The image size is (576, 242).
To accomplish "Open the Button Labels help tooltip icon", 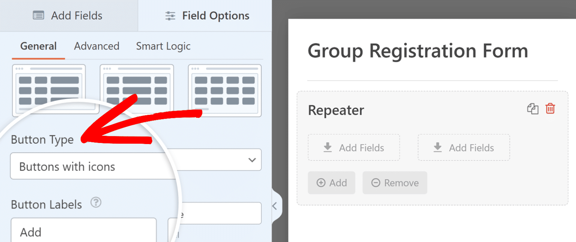I will click(96, 203).
